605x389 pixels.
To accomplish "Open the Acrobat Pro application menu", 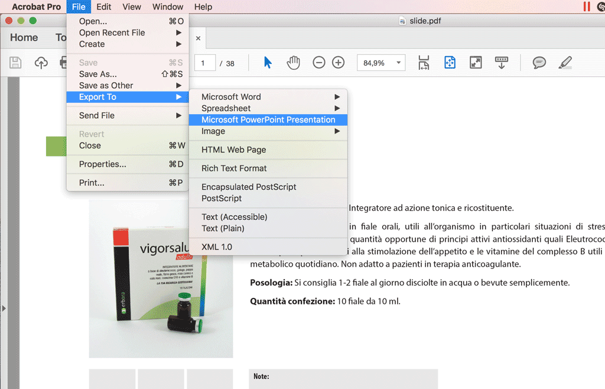I will pyautogui.click(x=36, y=7).
